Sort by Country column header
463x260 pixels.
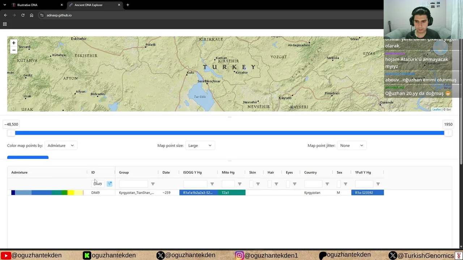tap(310, 172)
